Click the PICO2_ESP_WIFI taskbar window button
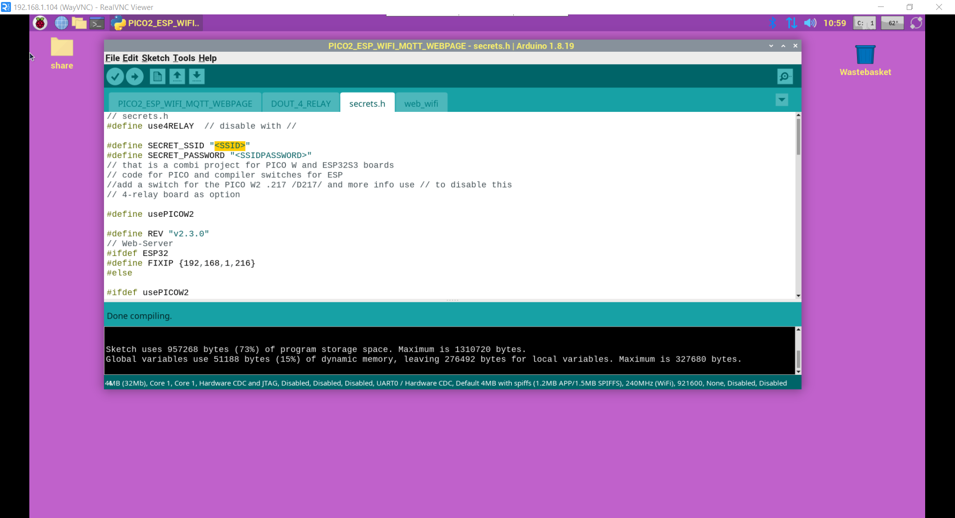This screenshot has width=955, height=518. 156,23
